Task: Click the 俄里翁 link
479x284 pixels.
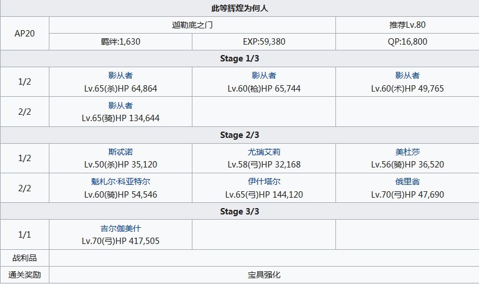Action: coord(407,181)
